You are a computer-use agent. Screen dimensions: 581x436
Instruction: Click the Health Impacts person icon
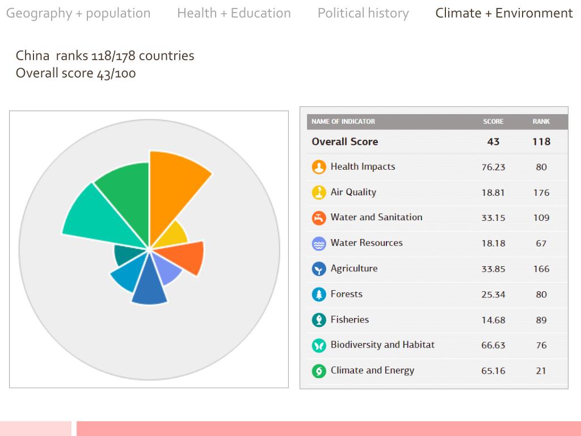(x=319, y=167)
